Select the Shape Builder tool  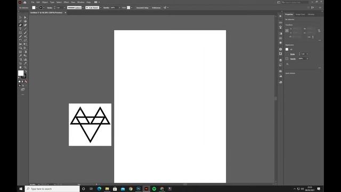20,48
